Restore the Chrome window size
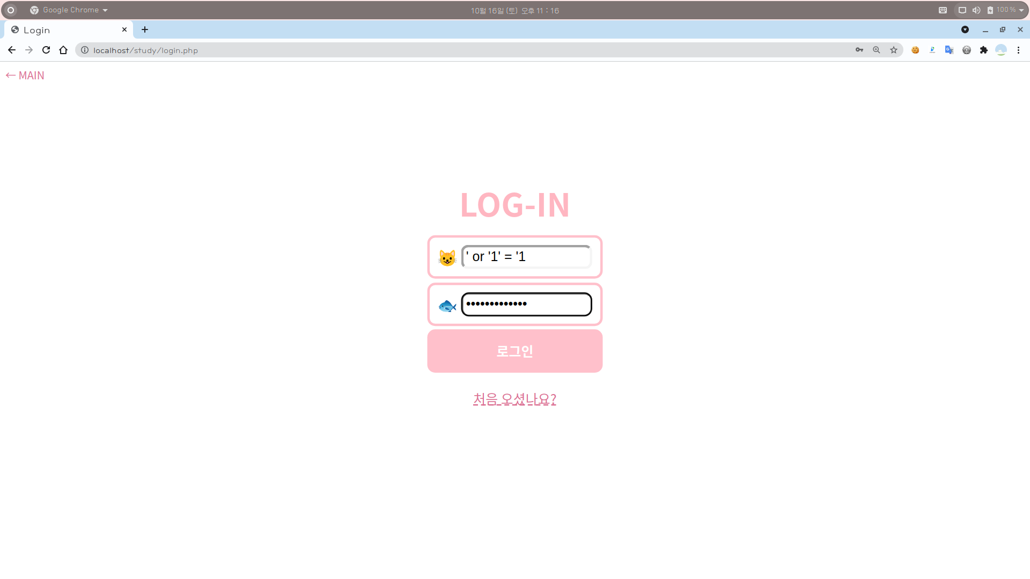 point(1003,29)
